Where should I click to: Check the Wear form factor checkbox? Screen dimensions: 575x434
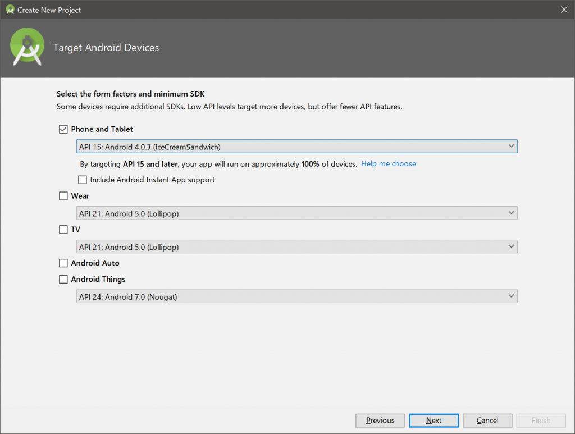coord(63,196)
